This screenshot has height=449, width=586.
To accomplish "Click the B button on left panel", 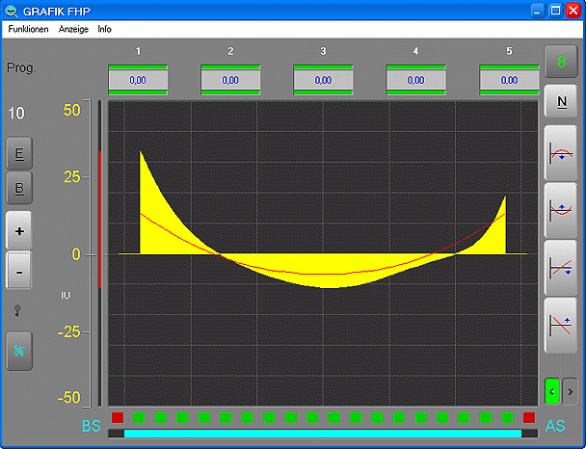I will pos(19,188).
